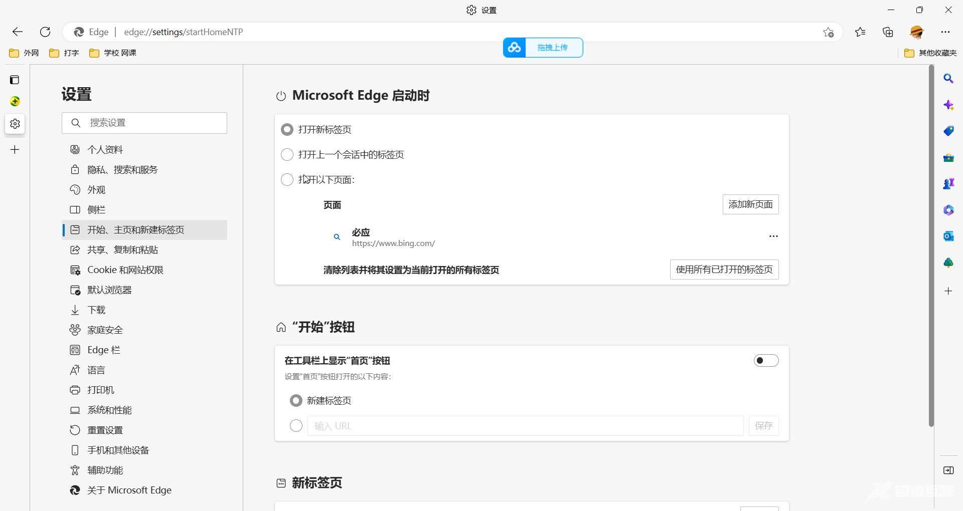This screenshot has width=963, height=511.
Task: Toggle 在工具栏上显示首页按钮 switch
Action: [766, 361]
